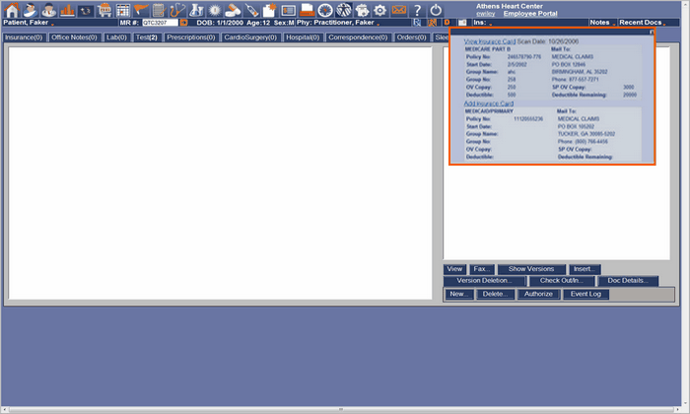Click the MR # input field

point(160,22)
